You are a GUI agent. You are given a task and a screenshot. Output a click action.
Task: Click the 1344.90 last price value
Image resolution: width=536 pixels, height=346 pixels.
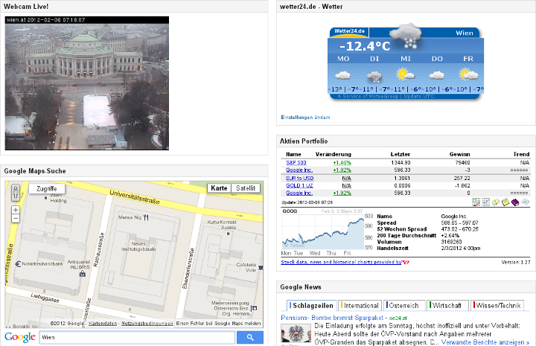[401, 162]
